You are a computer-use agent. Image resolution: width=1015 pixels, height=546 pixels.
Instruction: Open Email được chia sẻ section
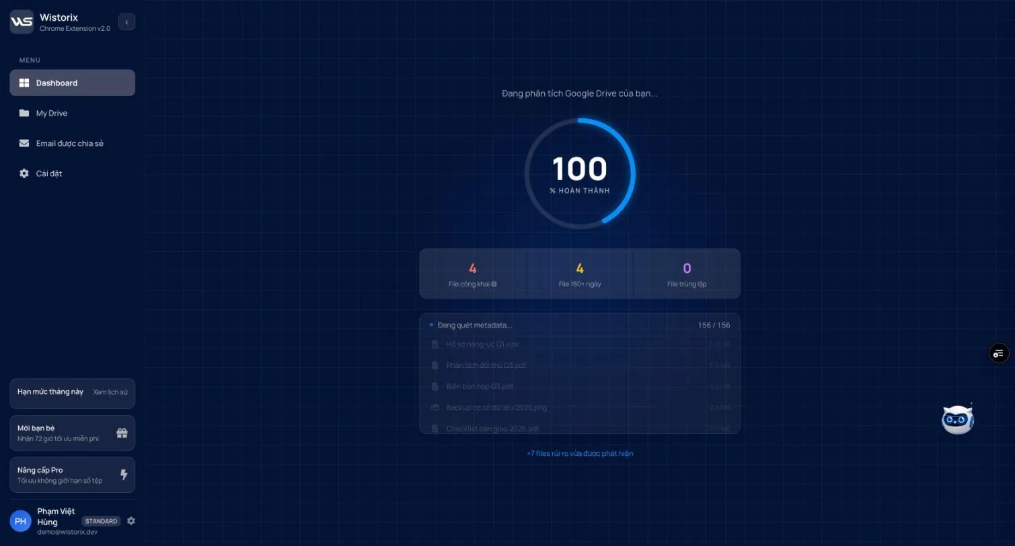(72, 143)
